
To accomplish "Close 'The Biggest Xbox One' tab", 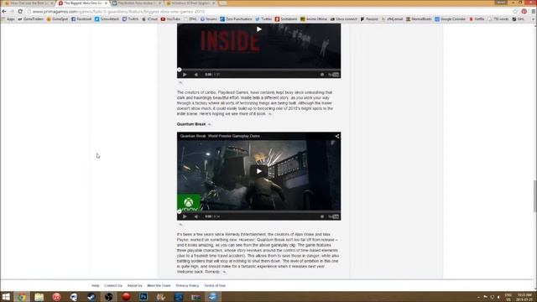I will (106, 3).
